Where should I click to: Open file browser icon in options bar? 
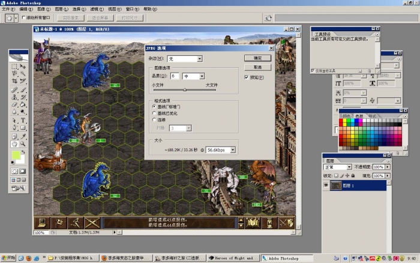[268, 18]
